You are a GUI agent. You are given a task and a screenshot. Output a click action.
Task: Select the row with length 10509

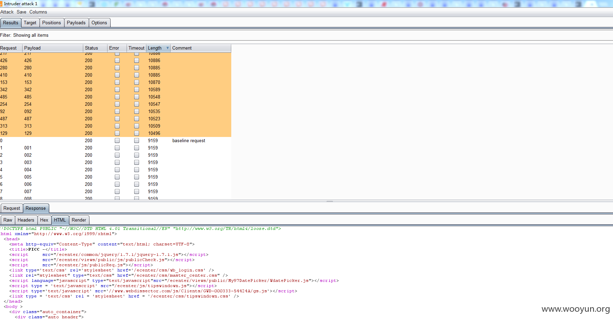(x=115, y=126)
